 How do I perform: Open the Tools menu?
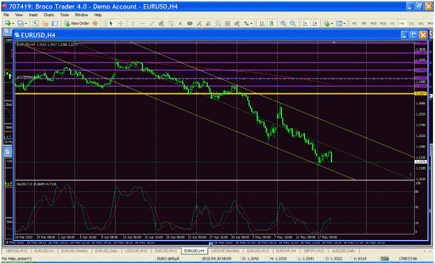point(65,15)
